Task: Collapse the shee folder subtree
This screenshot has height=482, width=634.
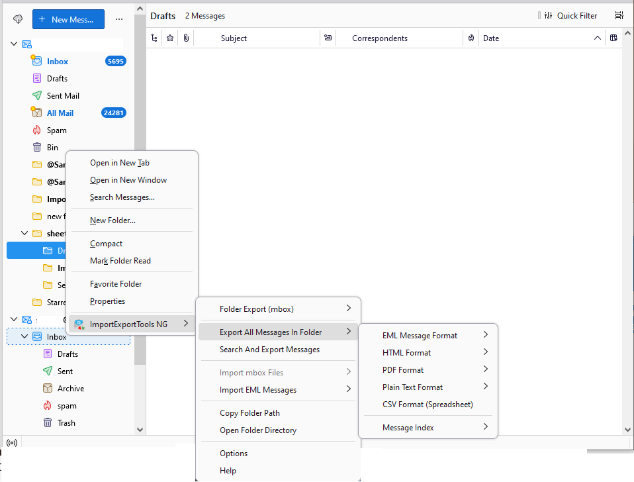Action: pyautogui.click(x=24, y=233)
